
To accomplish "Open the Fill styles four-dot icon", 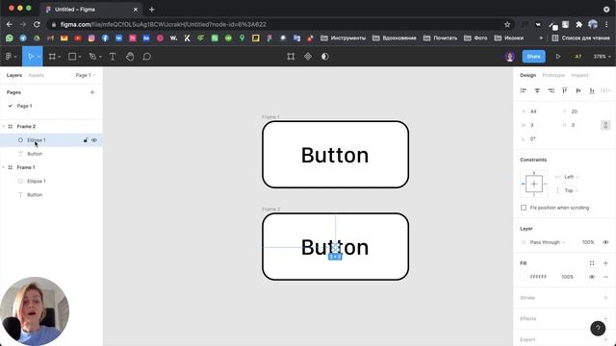I will click(x=592, y=263).
